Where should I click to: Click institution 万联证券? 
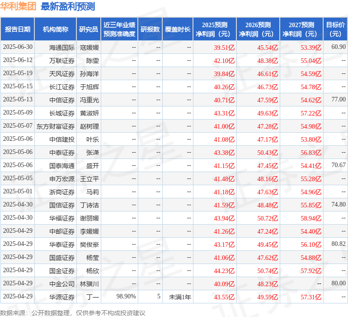62,61
